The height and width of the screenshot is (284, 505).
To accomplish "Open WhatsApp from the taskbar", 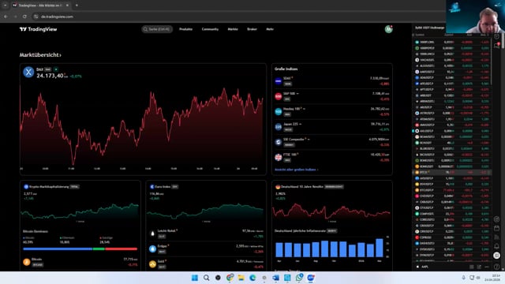I will pyautogui.click(x=299, y=278).
